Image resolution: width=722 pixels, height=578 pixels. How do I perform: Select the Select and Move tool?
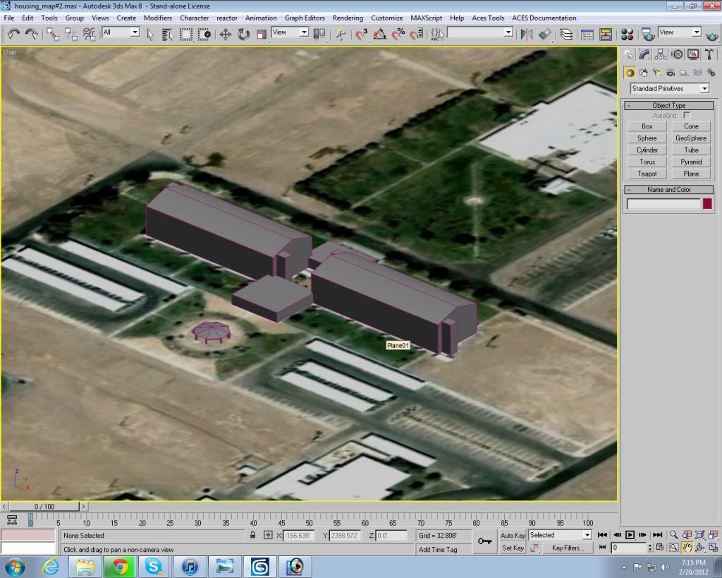pos(226,33)
